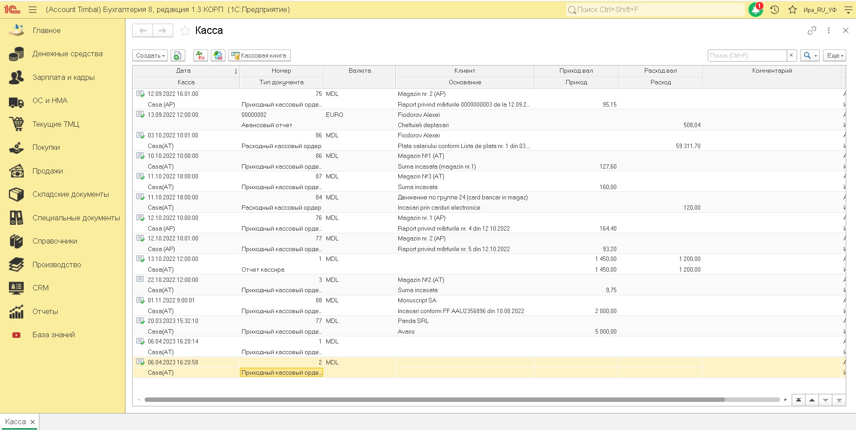The height and width of the screenshot is (430, 856).
Task: Open the Отчеты sidebar section
Action: click(x=45, y=311)
